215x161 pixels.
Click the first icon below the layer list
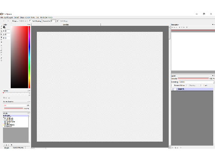(173, 148)
